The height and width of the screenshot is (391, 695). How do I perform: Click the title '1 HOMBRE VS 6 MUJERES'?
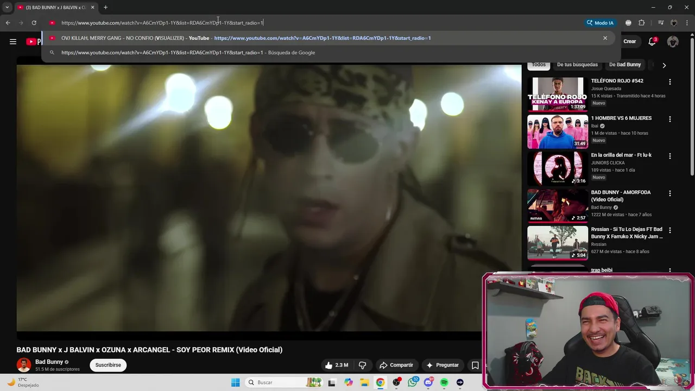click(x=621, y=118)
